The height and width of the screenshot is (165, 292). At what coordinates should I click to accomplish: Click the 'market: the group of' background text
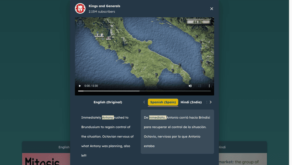click(x=239, y=162)
